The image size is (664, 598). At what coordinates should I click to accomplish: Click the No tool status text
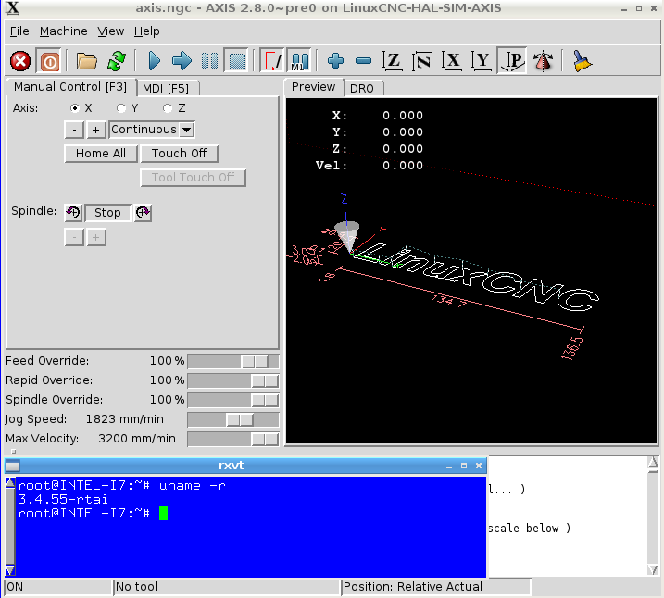[x=136, y=587]
